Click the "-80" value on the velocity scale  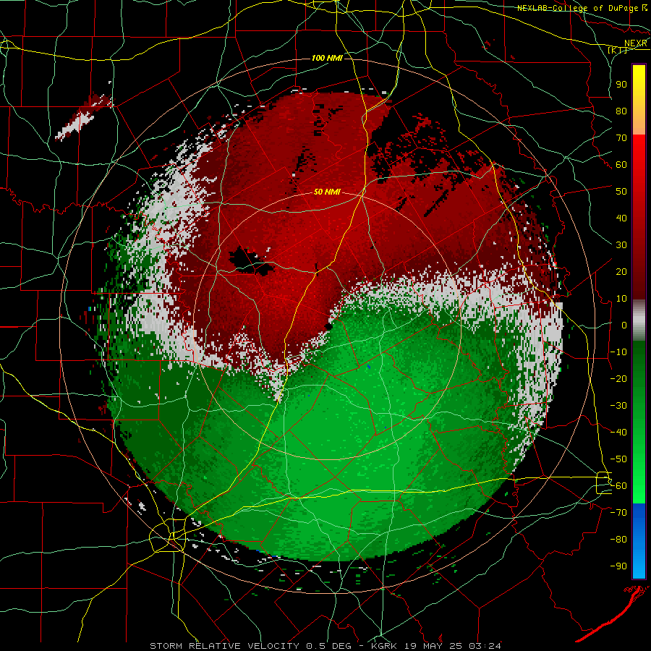[618, 540]
